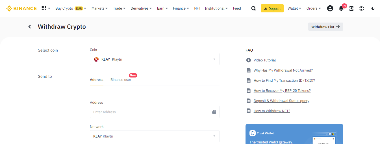Click the Send to label
380x144 pixels.
click(x=45, y=76)
